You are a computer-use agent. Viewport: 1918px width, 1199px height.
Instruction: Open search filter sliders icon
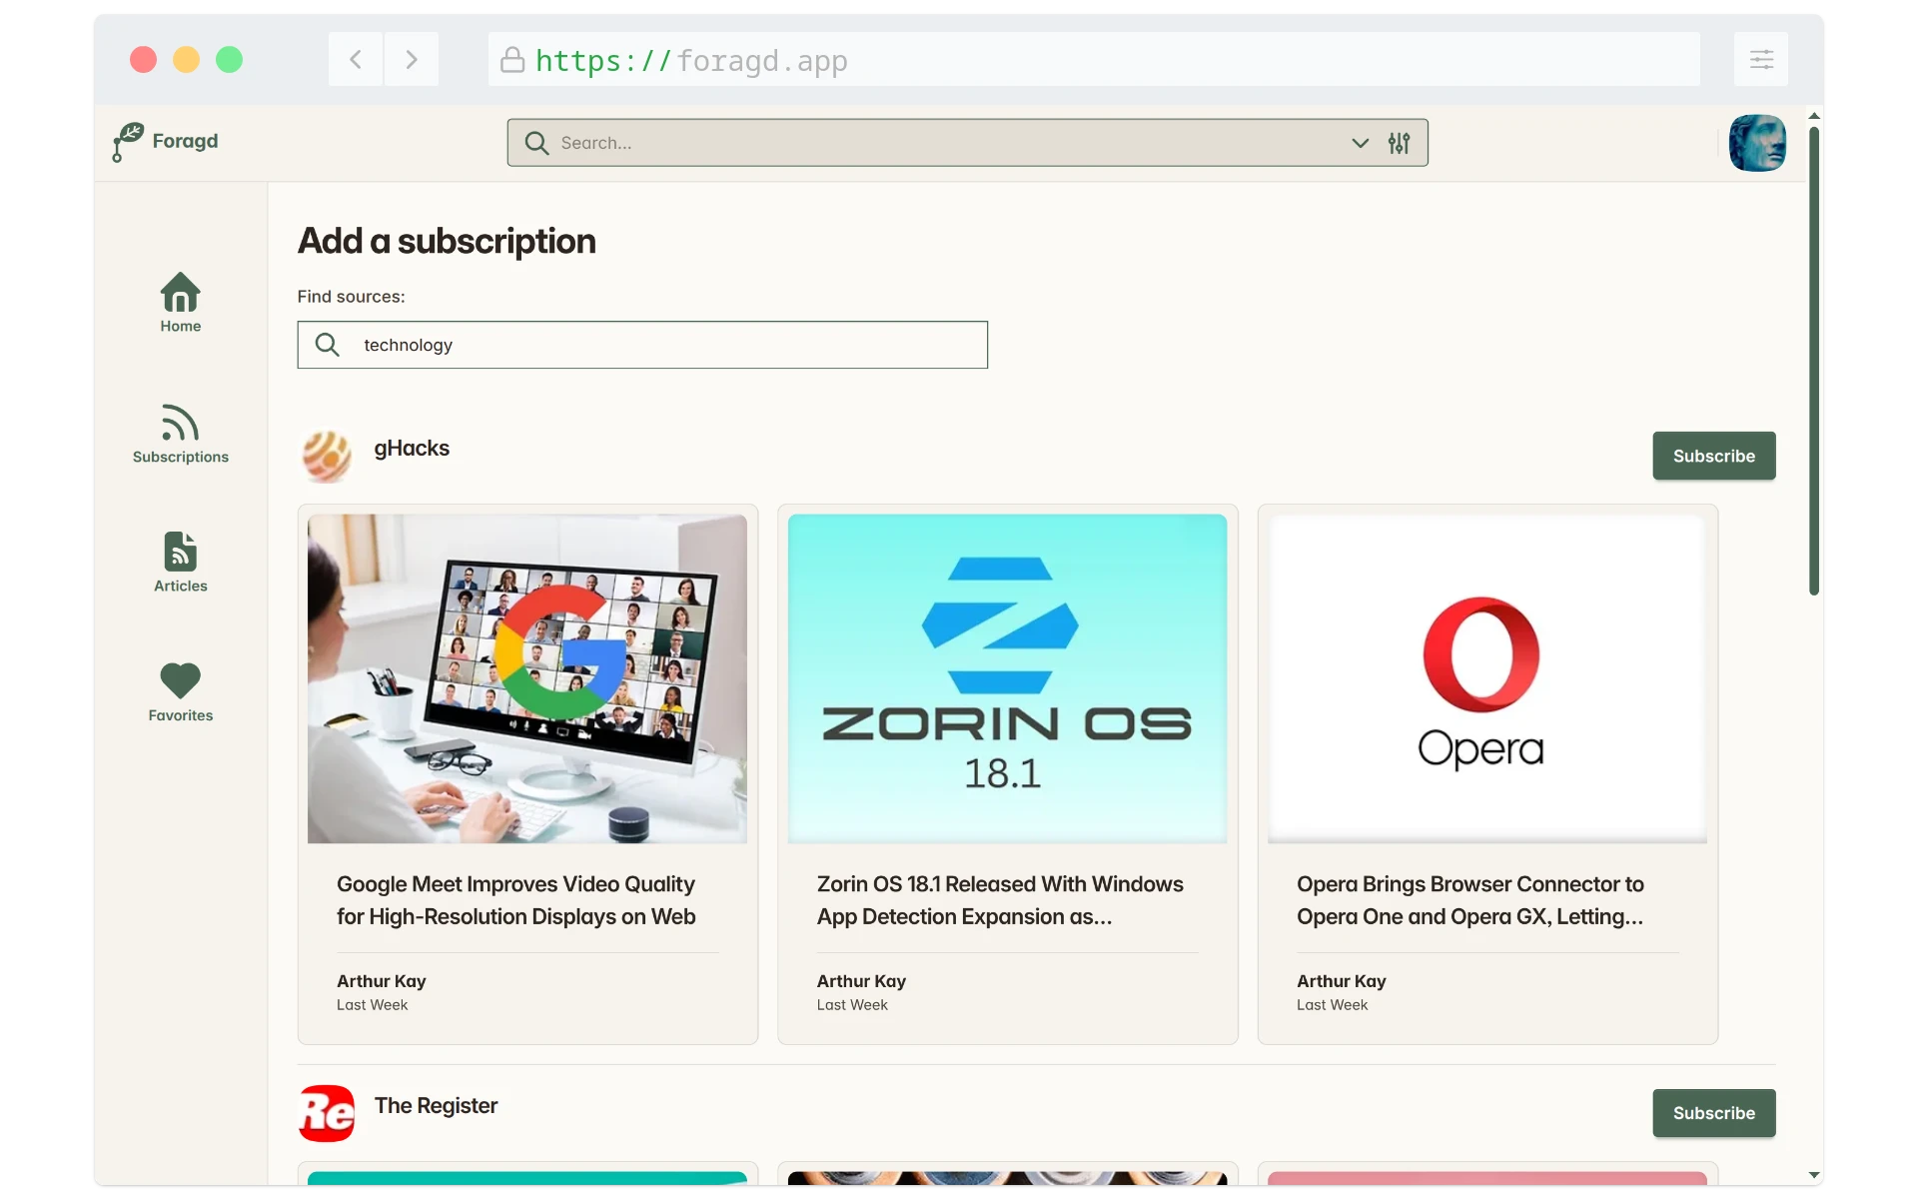[x=1399, y=143]
